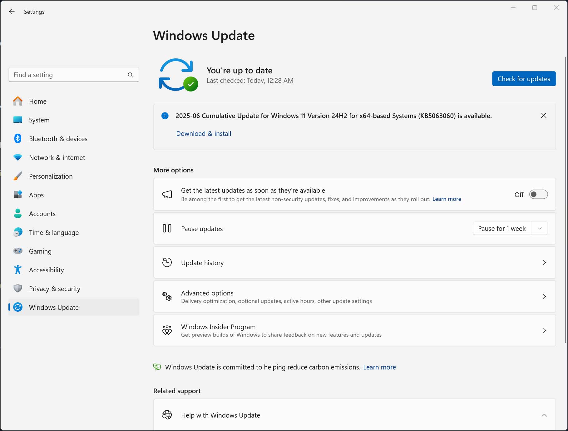This screenshot has width=568, height=431.
Task: Click the Home house icon
Action: (18, 101)
